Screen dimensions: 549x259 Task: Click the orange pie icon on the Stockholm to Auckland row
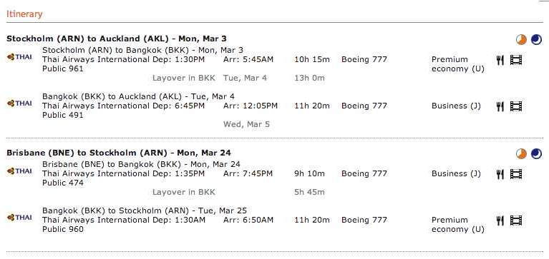[x=521, y=39]
